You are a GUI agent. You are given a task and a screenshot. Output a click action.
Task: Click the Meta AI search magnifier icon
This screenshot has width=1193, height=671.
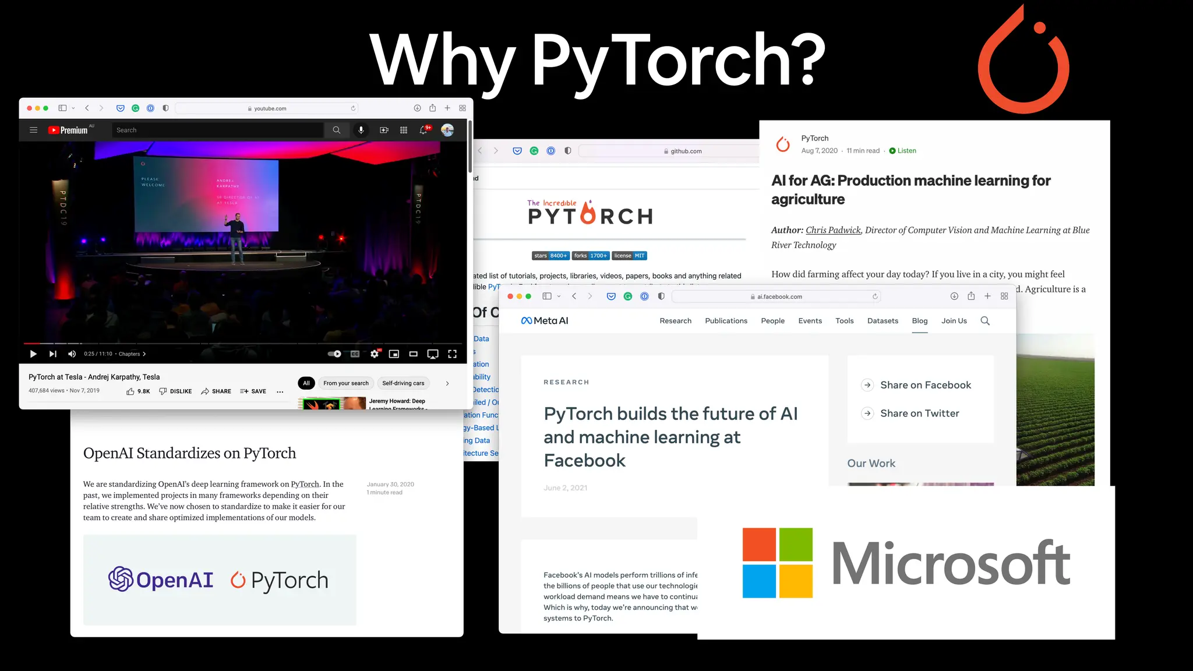[985, 321]
